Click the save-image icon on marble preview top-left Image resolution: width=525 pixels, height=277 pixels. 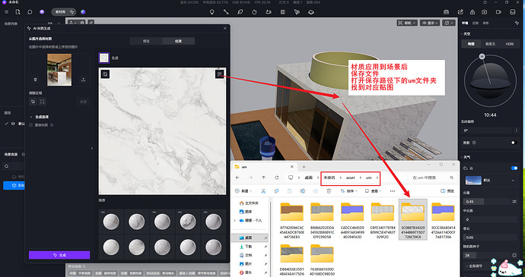click(105, 74)
